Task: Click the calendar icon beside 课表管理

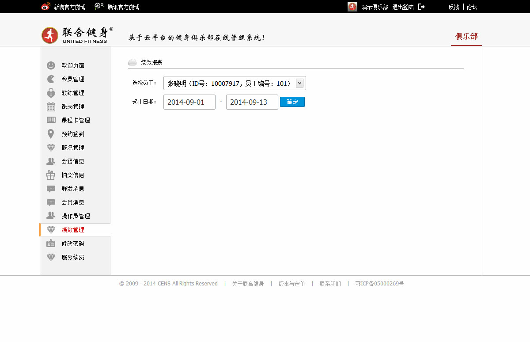Action: (x=51, y=106)
